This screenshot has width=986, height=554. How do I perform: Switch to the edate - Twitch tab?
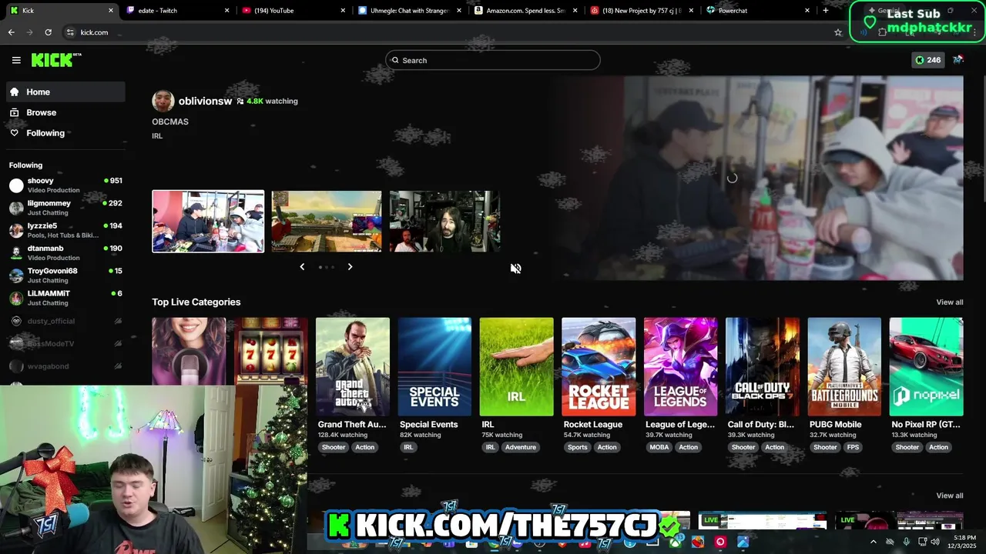pos(178,11)
